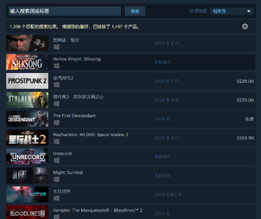Open the 七日世界 title link
Viewport: 261px width, 219px height.
62,192
